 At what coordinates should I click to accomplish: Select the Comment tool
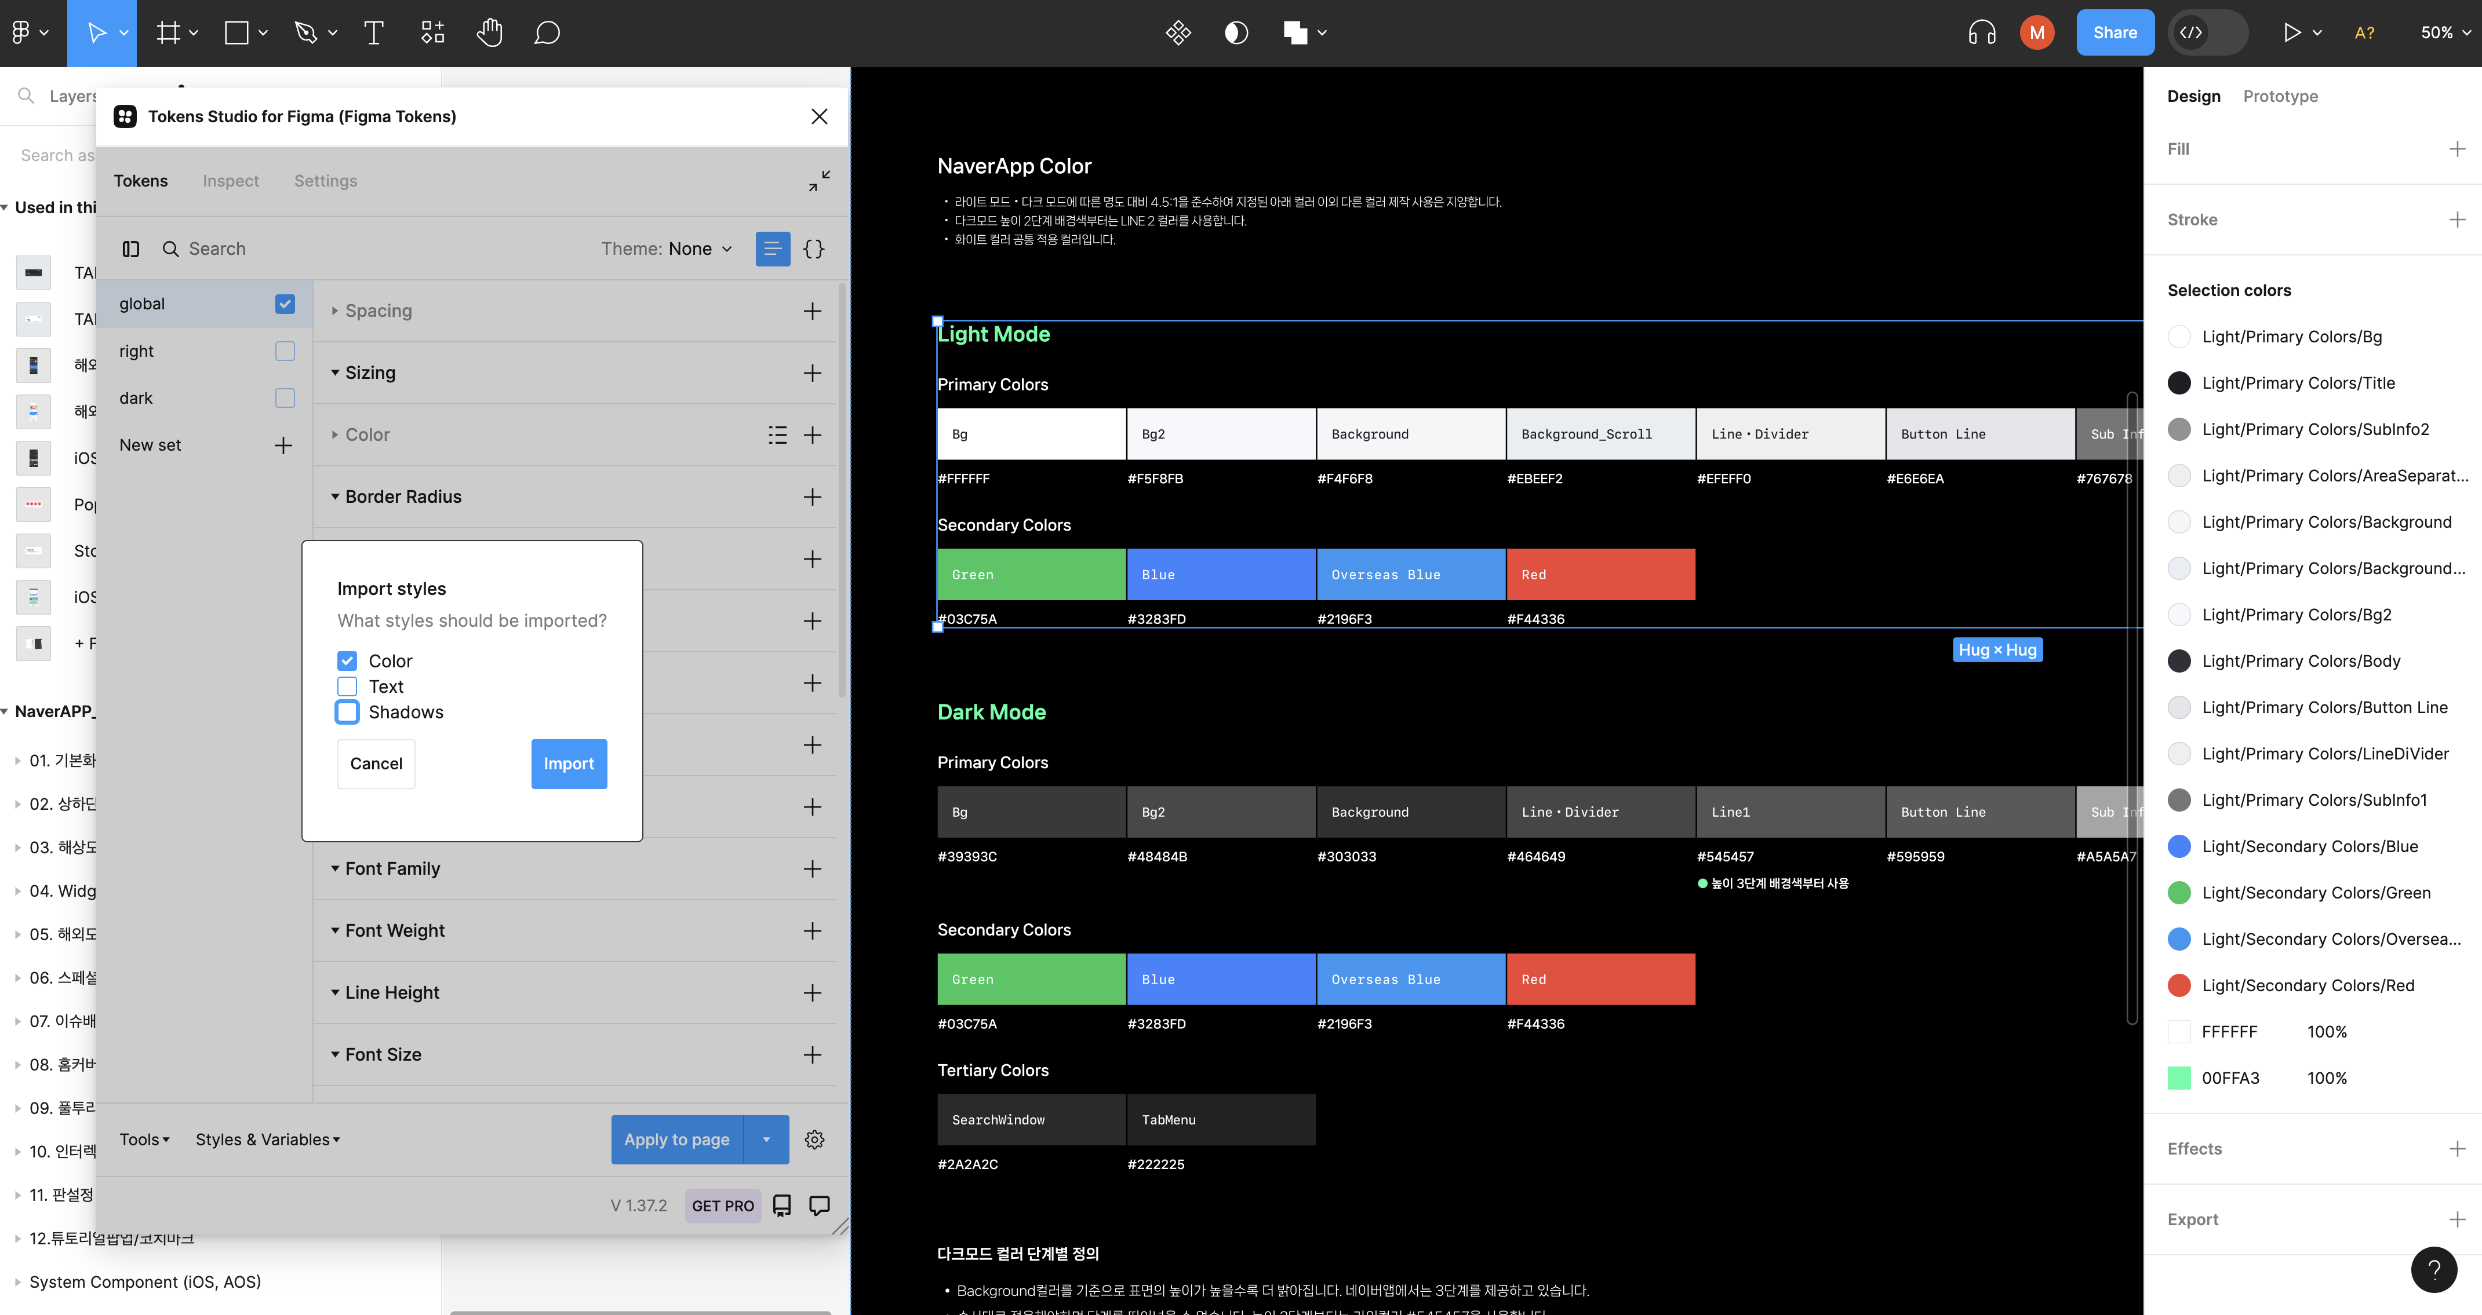[547, 33]
